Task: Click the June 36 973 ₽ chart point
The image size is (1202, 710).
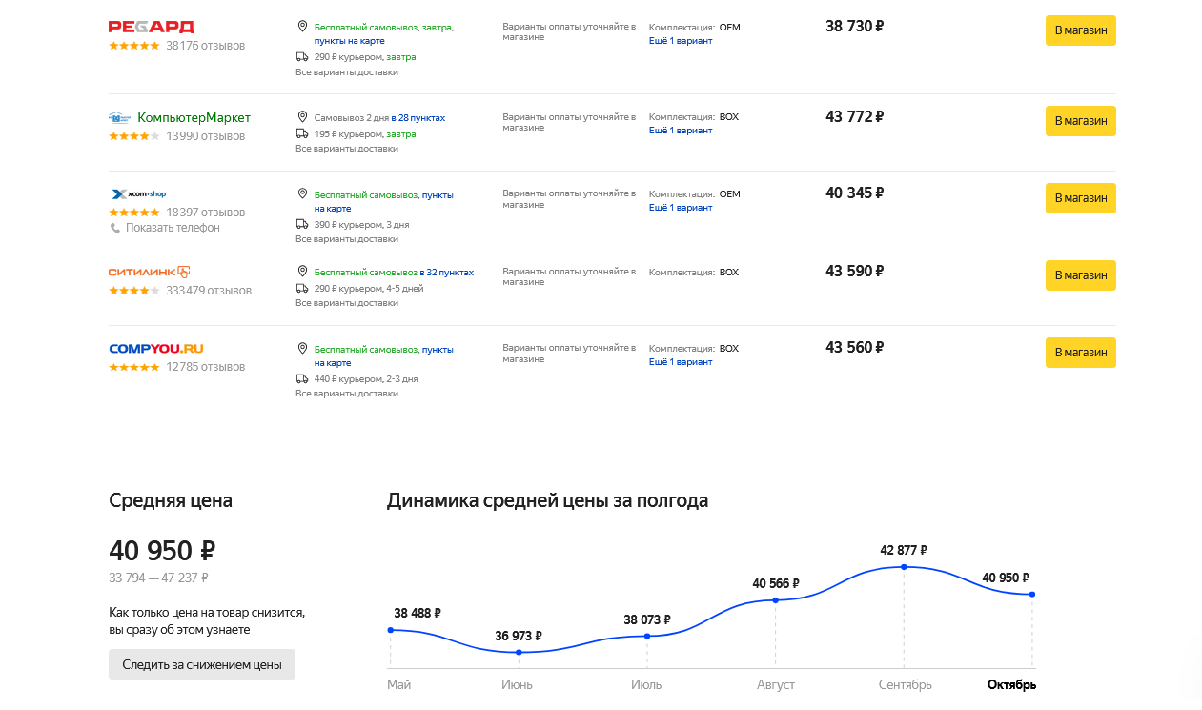Action: 519,653
